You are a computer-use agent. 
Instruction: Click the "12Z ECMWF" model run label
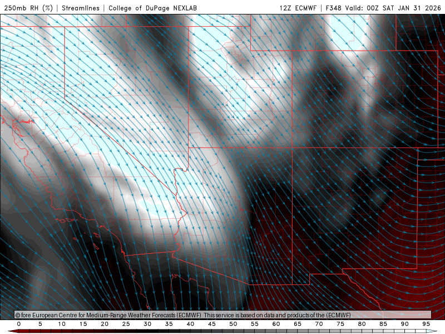tap(298, 8)
